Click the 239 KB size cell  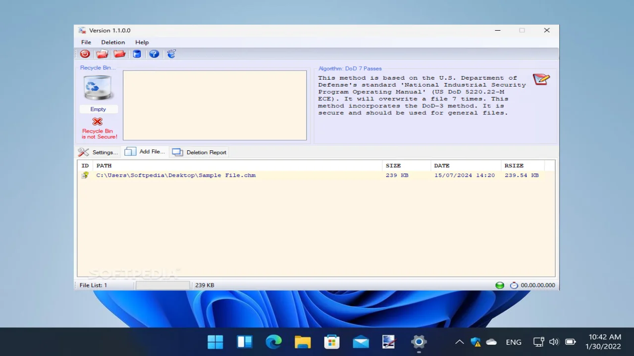[397, 176]
